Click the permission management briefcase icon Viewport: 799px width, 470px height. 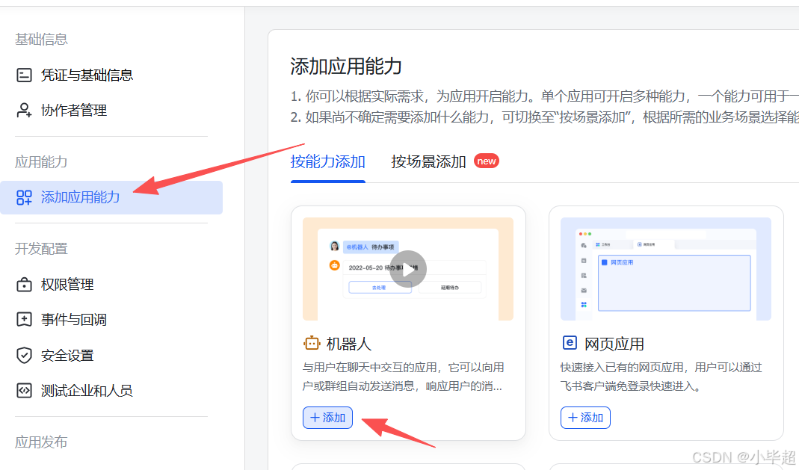tap(24, 284)
